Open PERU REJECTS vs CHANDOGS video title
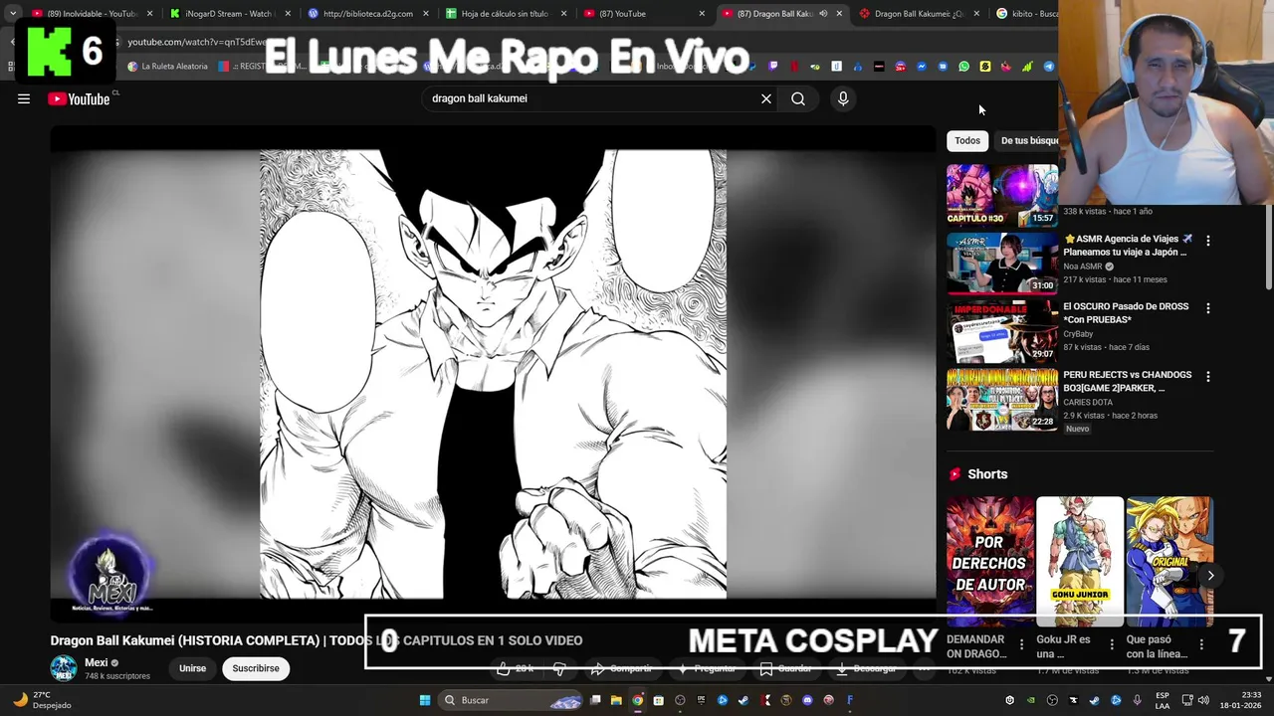Viewport: 1274px width, 716px height. (x=1128, y=381)
